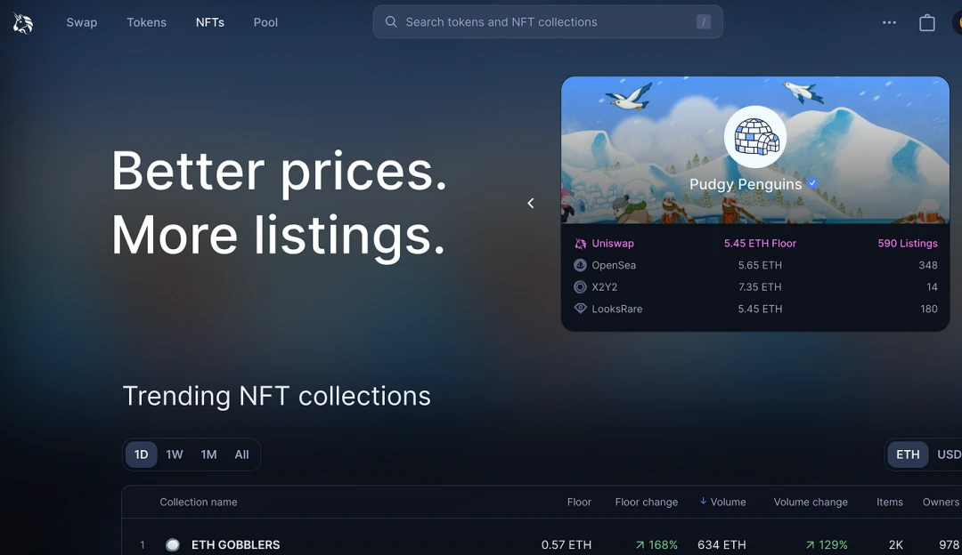962x555 pixels.
Task: Click the ETH GOBBLERS collection icon
Action: point(173,544)
